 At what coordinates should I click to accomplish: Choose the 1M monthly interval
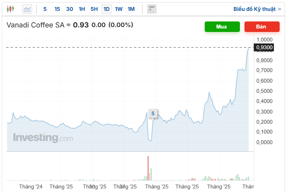131,9
